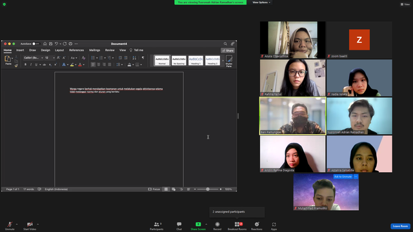413x232 pixels.
Task: Open Breakout Rooms
Action: [x=237, y=226]
